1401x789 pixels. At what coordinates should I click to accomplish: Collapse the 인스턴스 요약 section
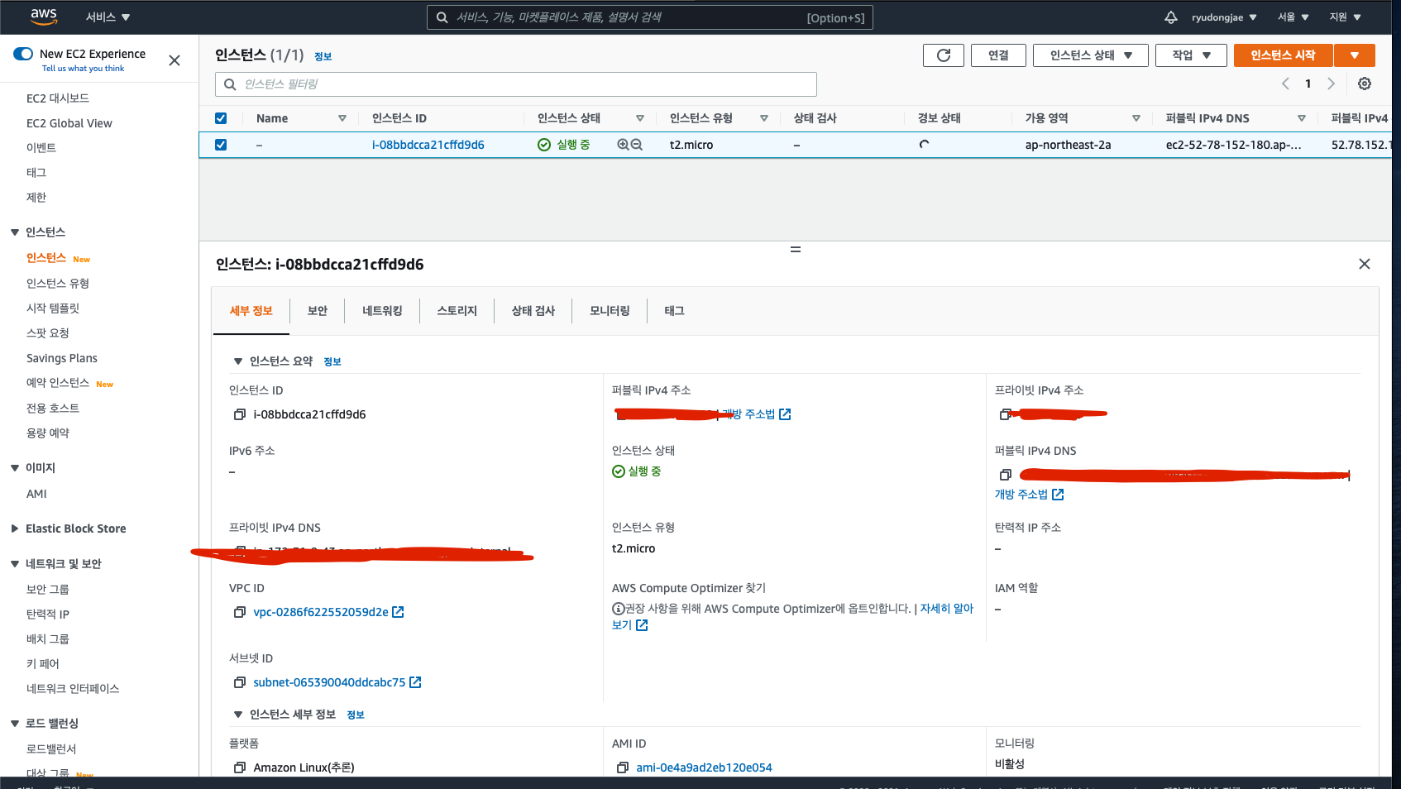(x=238, y=361)
